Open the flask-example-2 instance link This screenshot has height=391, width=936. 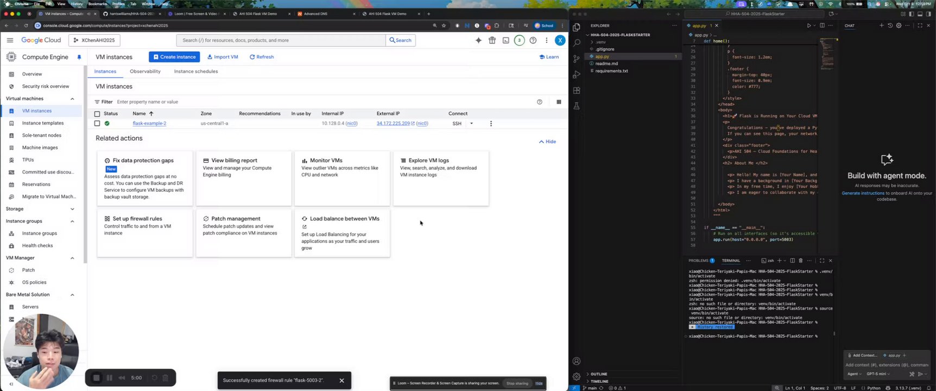point(149,123)
